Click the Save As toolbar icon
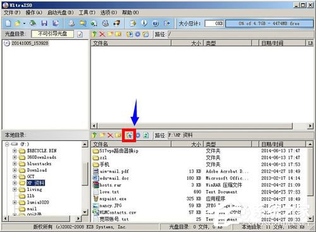This screenshot has width=316, height=232. pyautogui.click(x=56, y=23)
